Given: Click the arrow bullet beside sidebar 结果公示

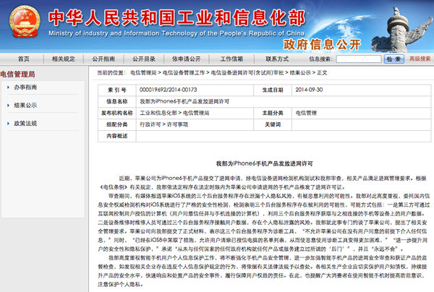Looking at the screenshot, I should 8,106.
